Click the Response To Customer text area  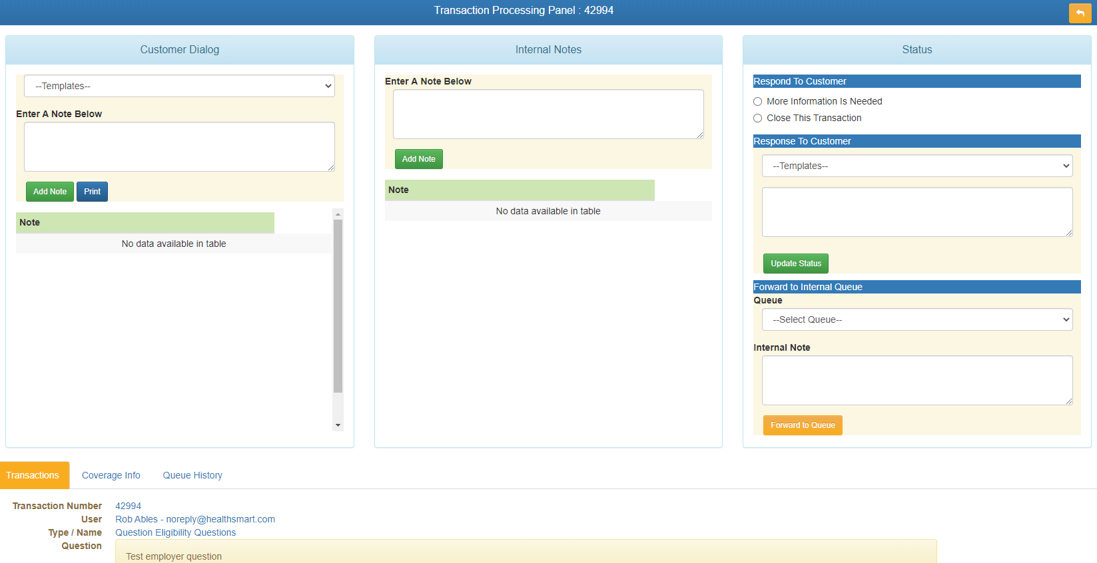[x=916, y=212]
